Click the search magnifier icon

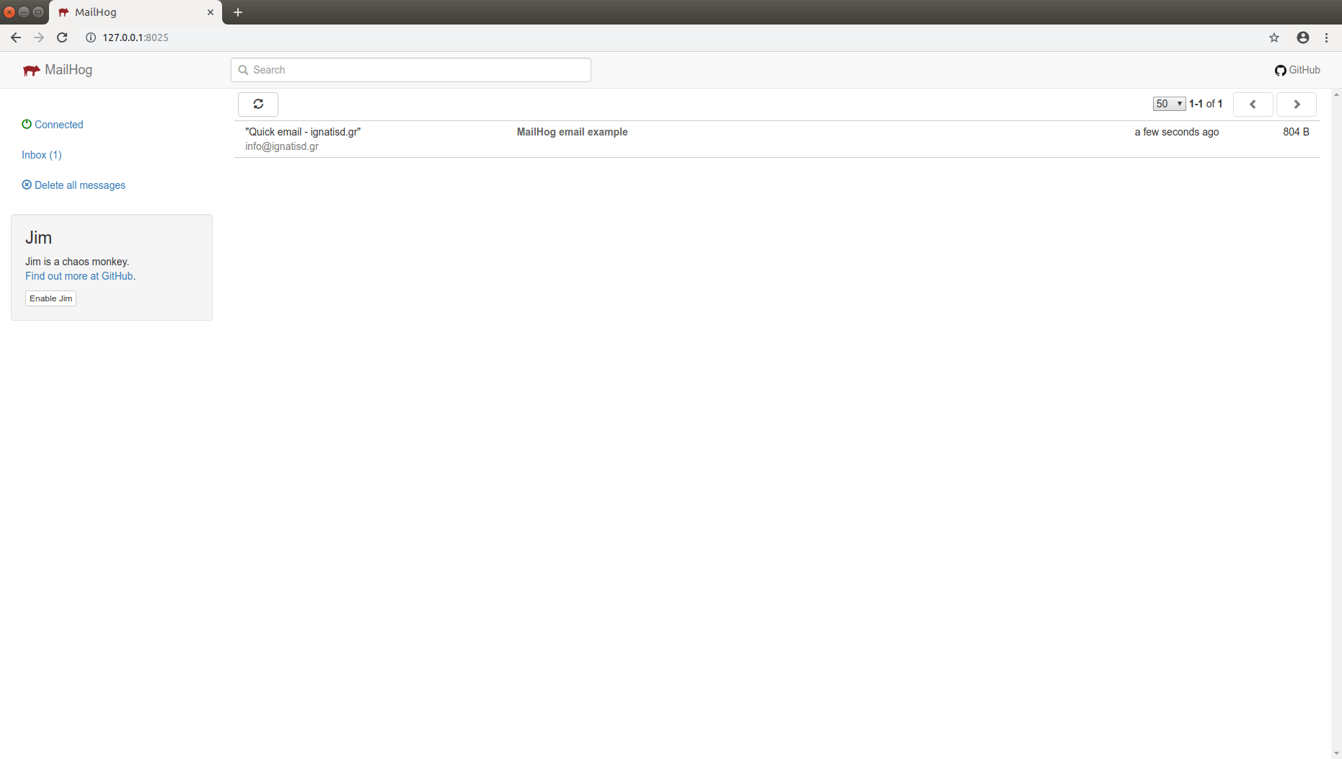244,70
